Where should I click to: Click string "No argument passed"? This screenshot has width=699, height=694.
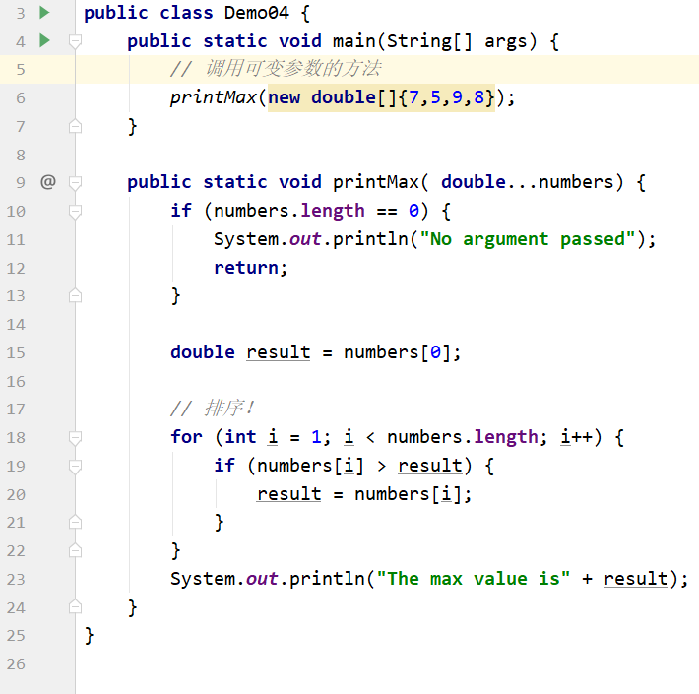click(x=528, y=239)
